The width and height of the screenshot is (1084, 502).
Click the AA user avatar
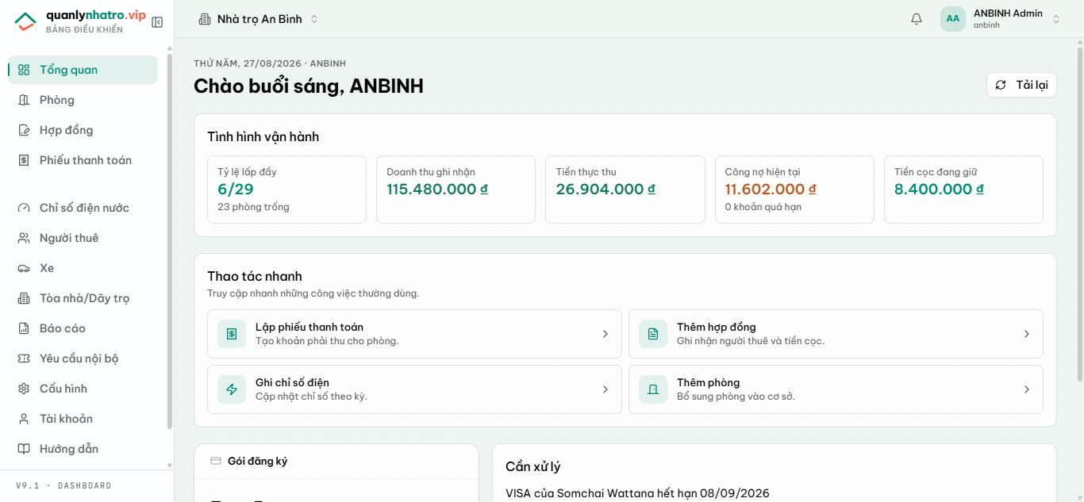click(953, 19)
